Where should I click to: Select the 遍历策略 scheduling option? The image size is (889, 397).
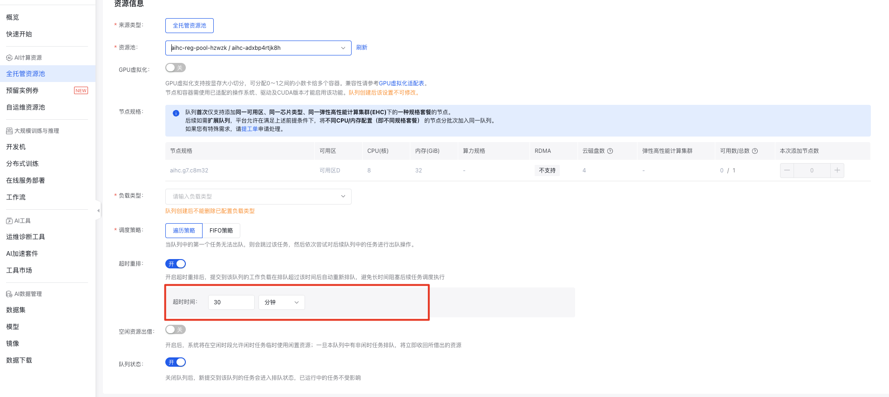184,231
